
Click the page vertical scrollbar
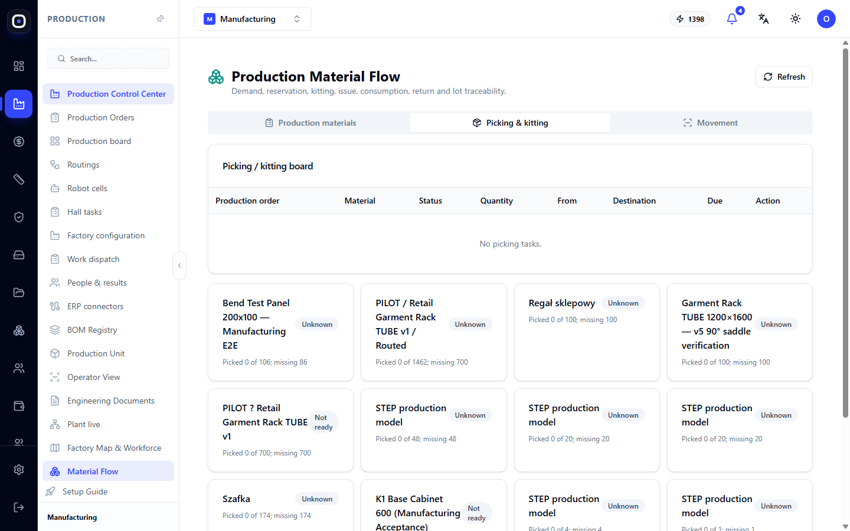coord(845,233)
